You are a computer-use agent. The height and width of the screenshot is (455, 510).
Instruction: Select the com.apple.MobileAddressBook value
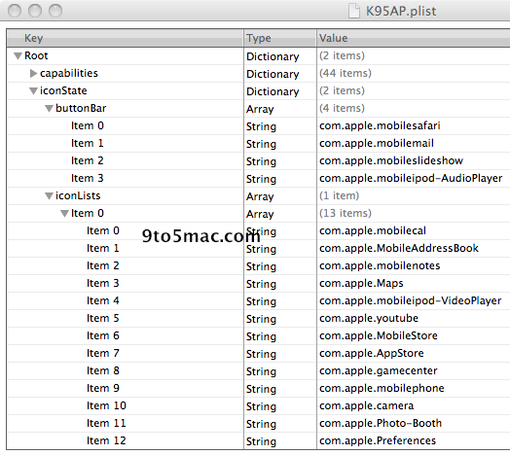(399, 248)
